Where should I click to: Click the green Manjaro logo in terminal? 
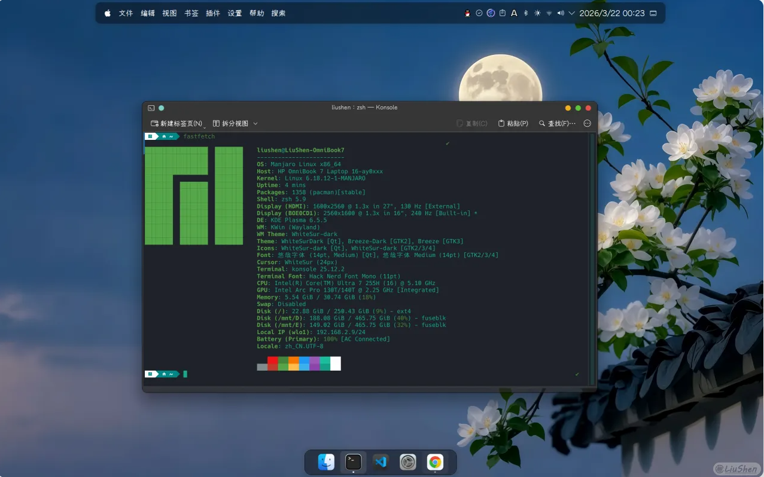(194, 195)
